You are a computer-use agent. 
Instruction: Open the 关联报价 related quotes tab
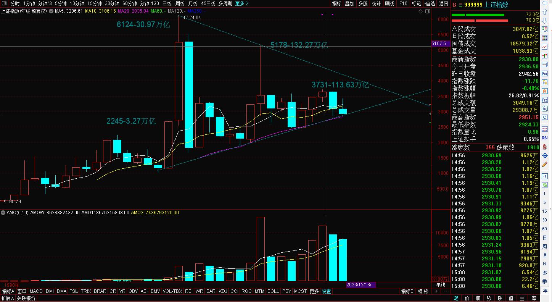[26, 298]
